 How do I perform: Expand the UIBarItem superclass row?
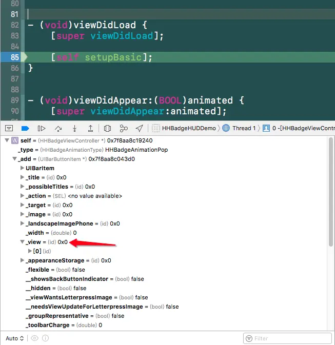tap(22, 168)
